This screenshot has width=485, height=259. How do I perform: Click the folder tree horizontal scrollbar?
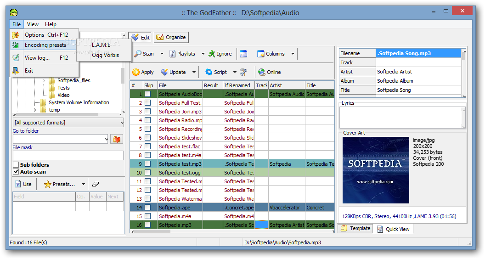coord(68,115)
